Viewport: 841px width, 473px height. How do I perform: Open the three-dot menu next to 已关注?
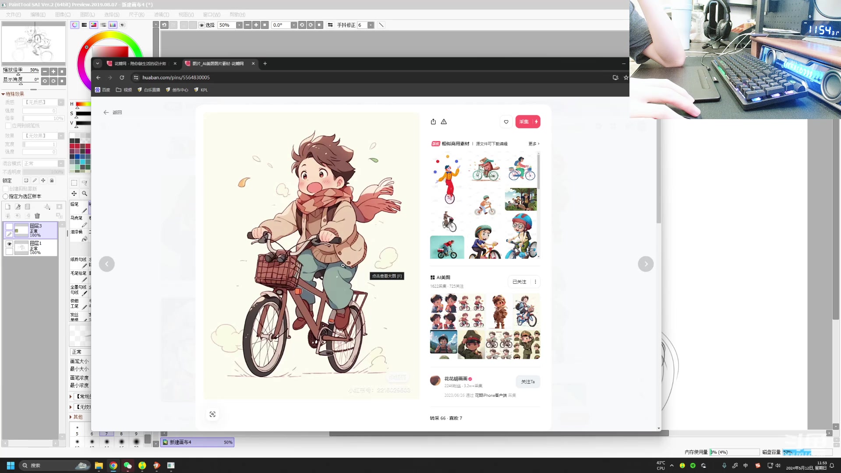[535, 282]
